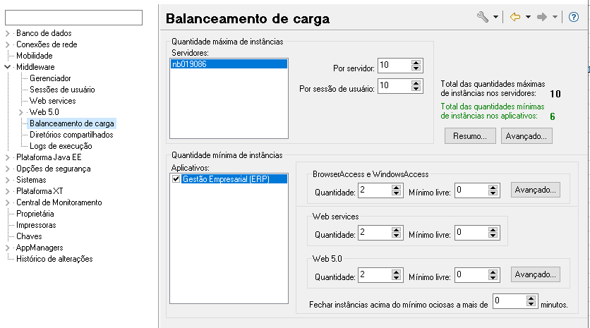Open Sessões de usuário in tree
Screen dimensions: 590x328
point(62,90)
